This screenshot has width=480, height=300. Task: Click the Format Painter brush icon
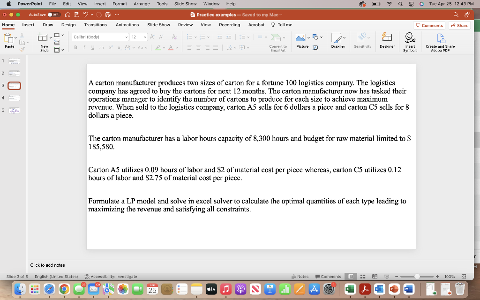pos(22,49)
